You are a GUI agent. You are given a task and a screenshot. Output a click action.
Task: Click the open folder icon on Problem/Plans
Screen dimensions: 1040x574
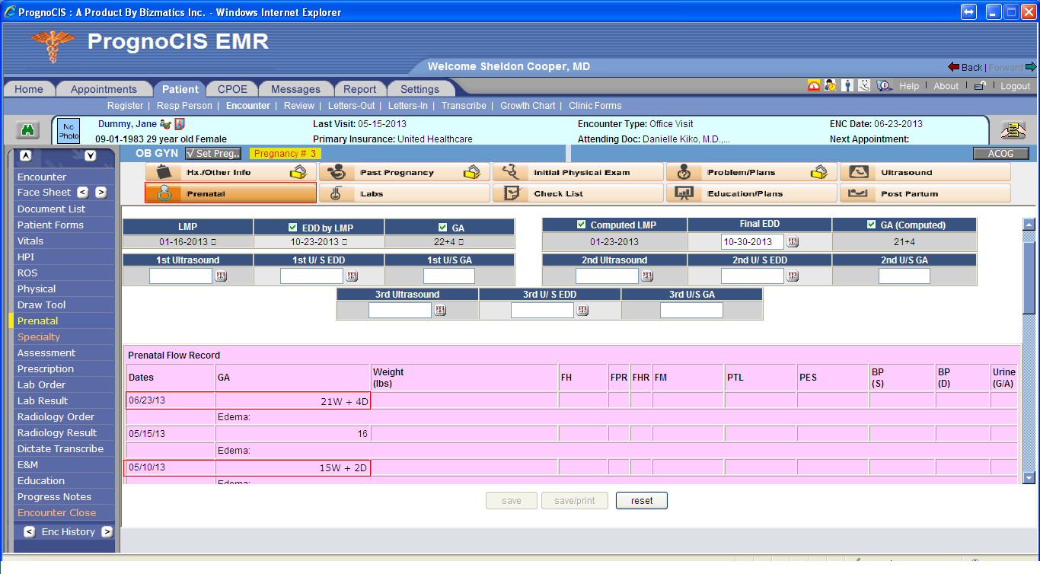pos(819,172)
